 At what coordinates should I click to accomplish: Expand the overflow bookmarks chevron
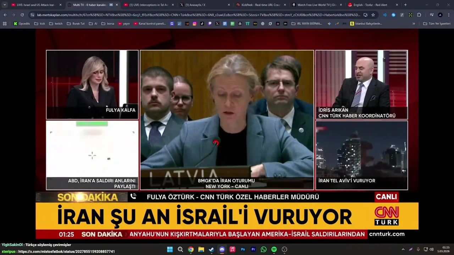pyautogui.click(x=414, y=24)
